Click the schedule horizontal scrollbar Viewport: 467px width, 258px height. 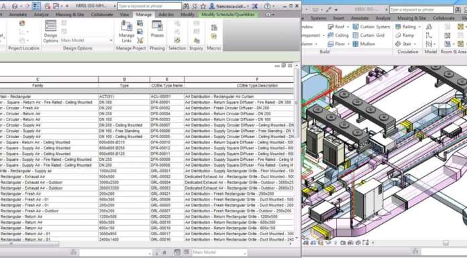click(30, 244)
